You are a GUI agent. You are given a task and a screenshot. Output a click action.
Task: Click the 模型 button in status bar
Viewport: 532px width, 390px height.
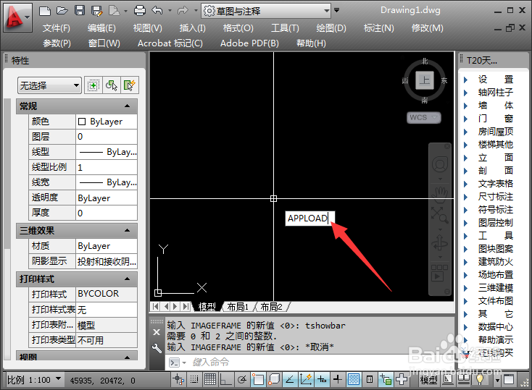(x=428, y=380)
